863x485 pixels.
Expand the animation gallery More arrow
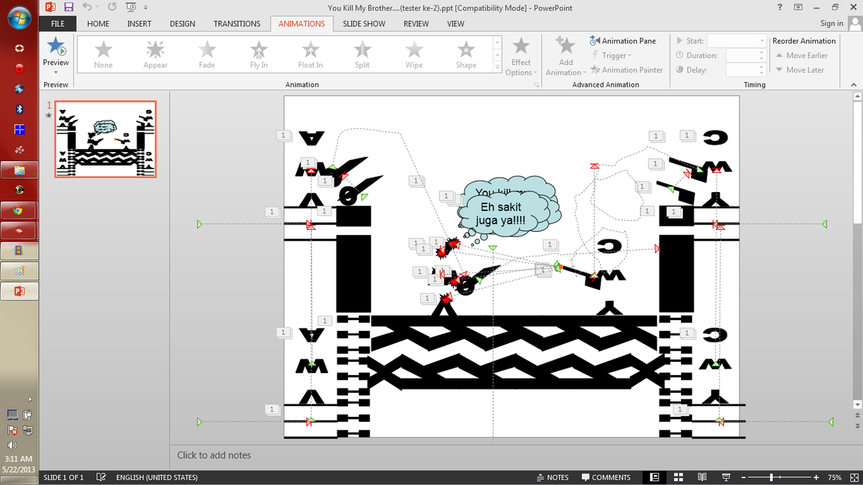click(498, 66)
